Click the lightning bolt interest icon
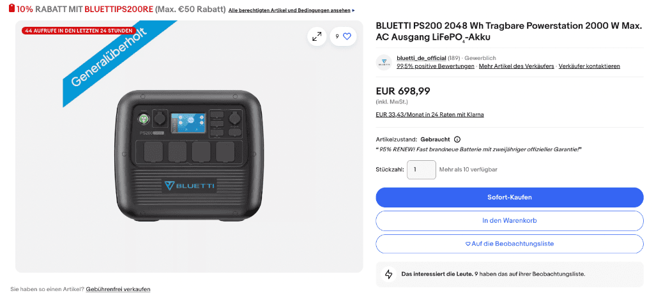This screenshot has height=293, width=654. [389, 274]
